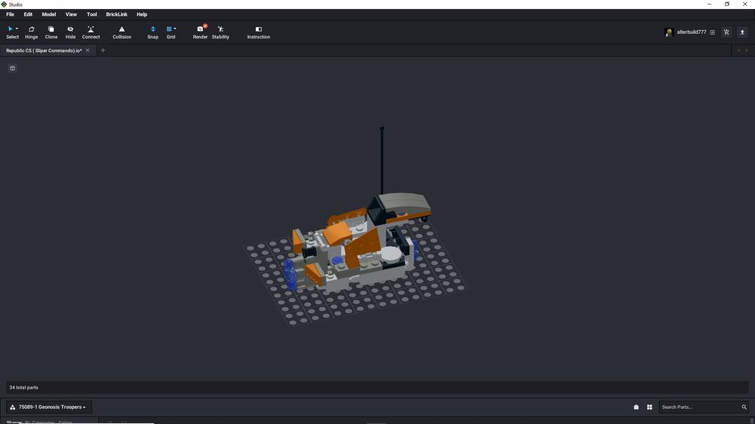Viewport: 755px width, 424px height.
Task: Choose the Connect tool
Action: pyautogui.click(x=91, y=32)
